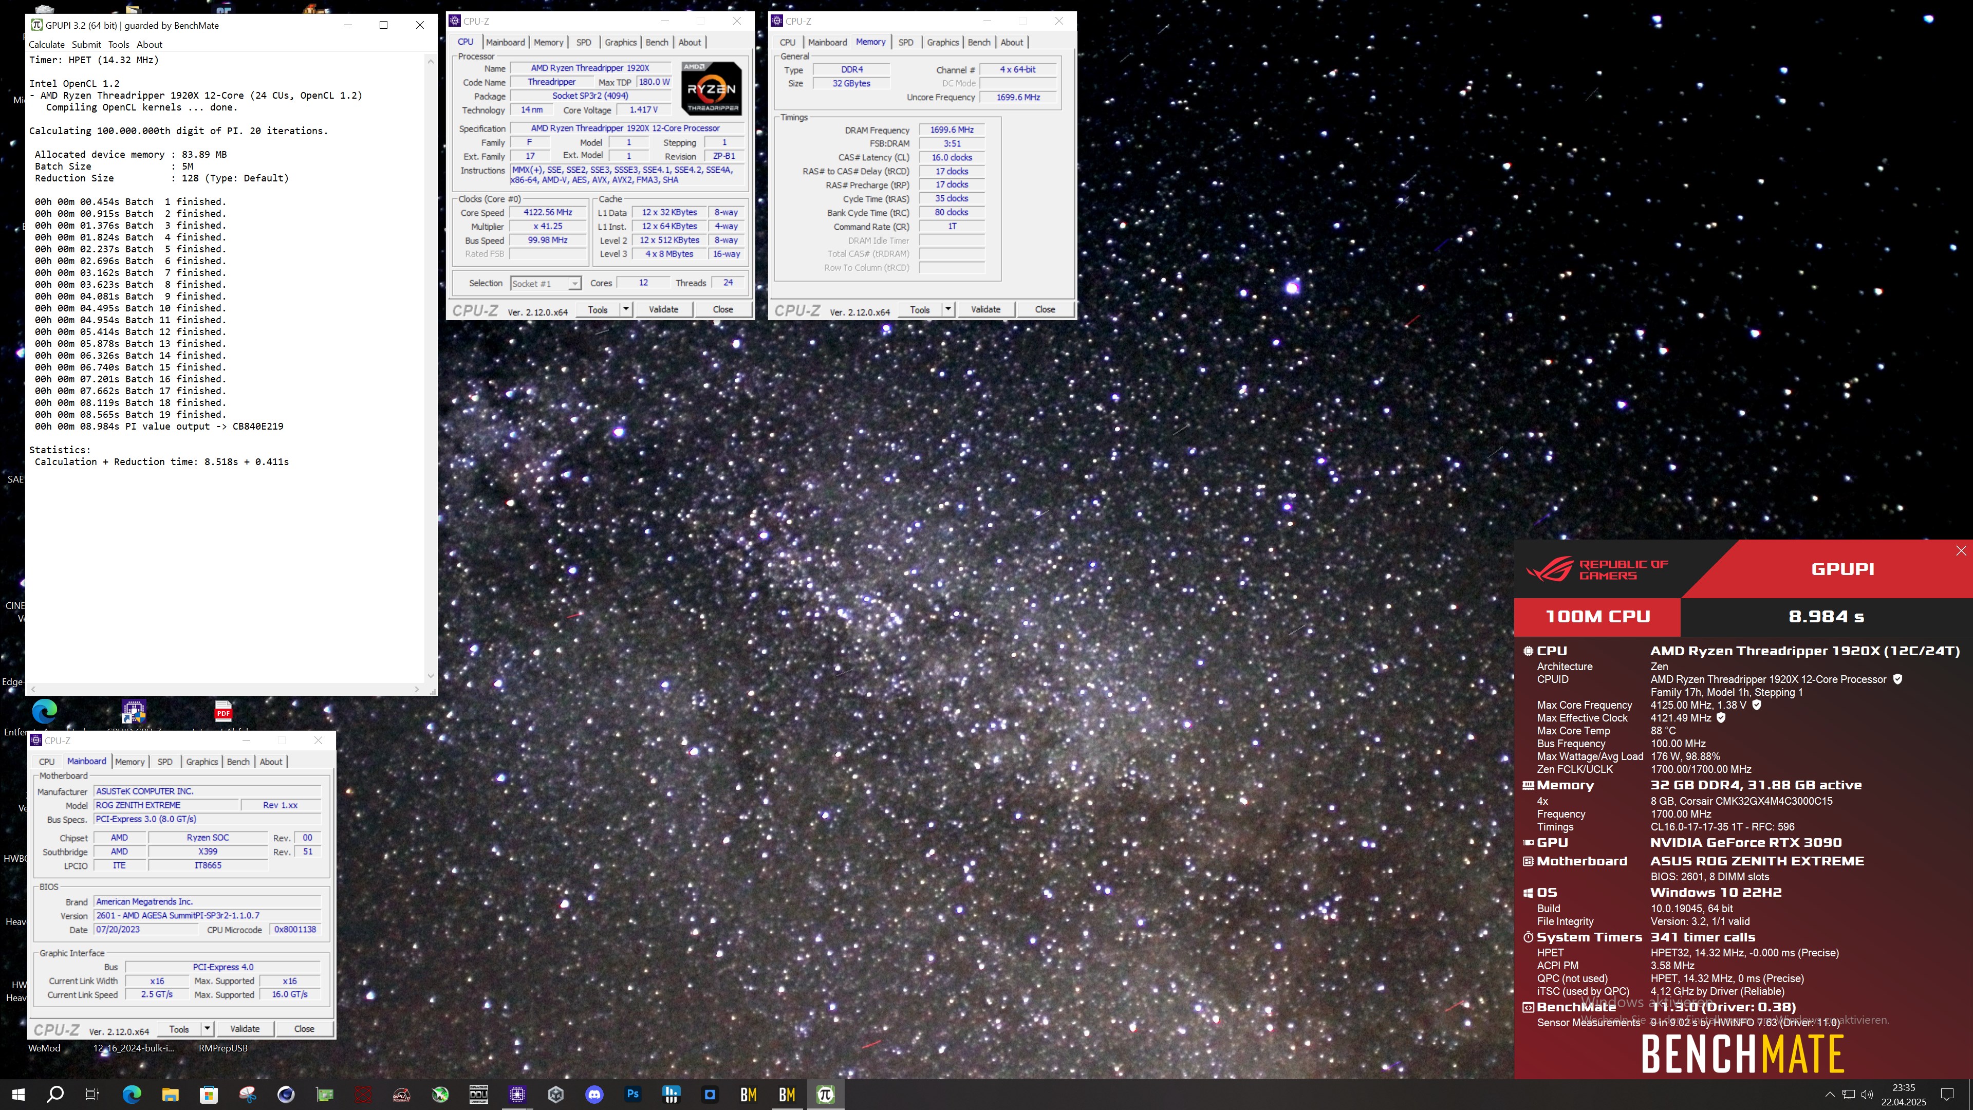This screenshot has height=1110, width=1973.
Task: Open Tools dropdown arrow in CPU-Z Memory window
Action: [x=948, y=309]
